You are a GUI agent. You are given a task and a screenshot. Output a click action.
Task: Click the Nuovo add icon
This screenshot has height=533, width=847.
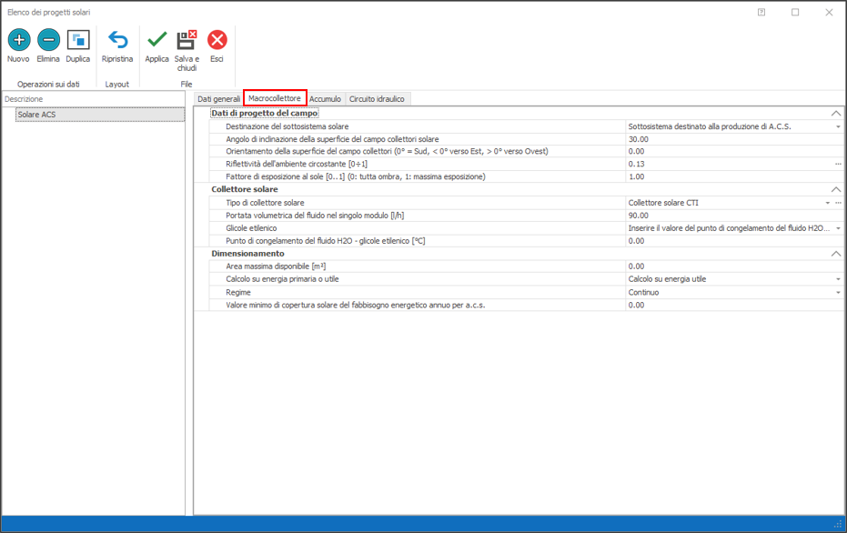[18, 40]
